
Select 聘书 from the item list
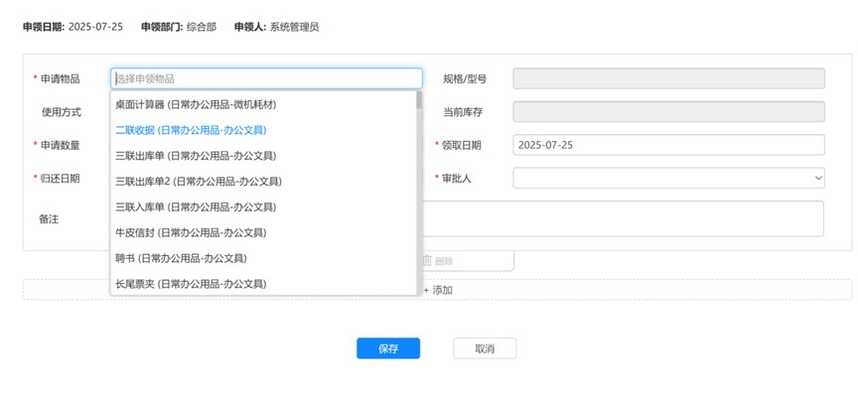click(x=180, y=258)
